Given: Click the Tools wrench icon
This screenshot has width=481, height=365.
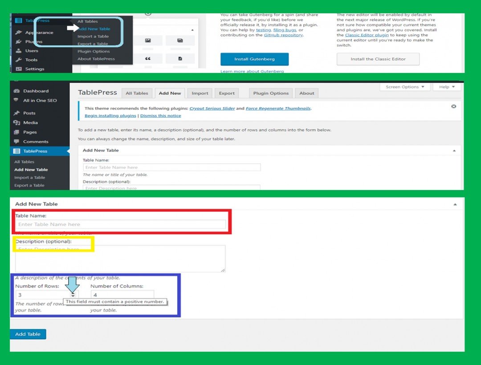Looking at the screenshot, I should [x=18, y=60].
